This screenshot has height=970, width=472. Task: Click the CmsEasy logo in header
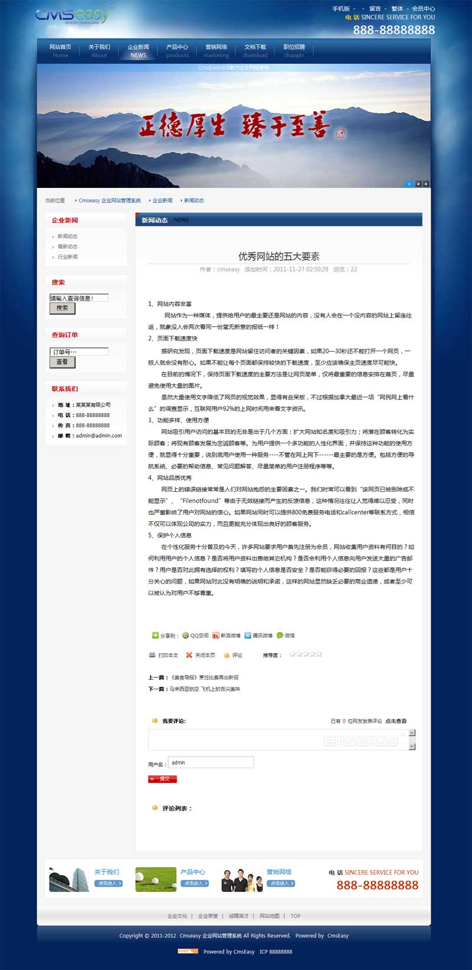(x=73, y=16)
